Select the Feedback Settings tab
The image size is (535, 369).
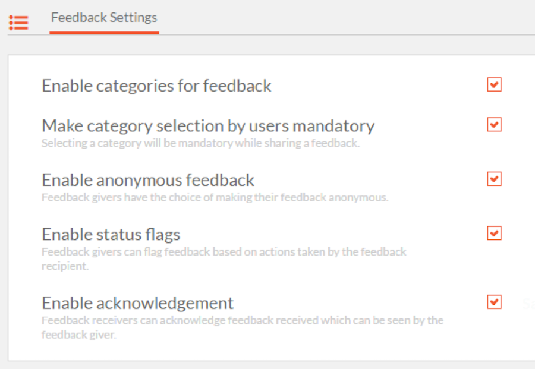coord(104,18)
